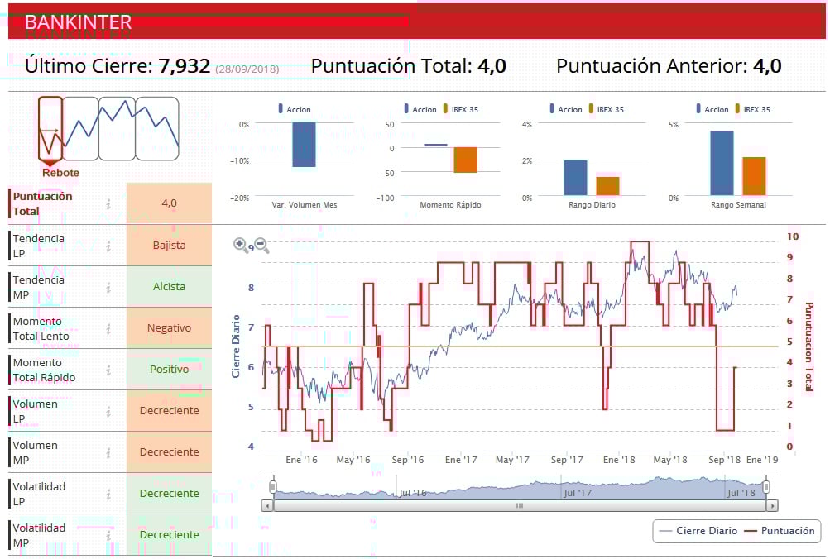The width and height of the screenshot is (830, 559).
Task: Click the Rango Semanal chart label
Action: (738, 205)
